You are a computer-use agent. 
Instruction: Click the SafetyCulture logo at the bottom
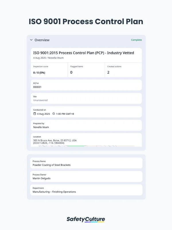[x=86, y=219]
